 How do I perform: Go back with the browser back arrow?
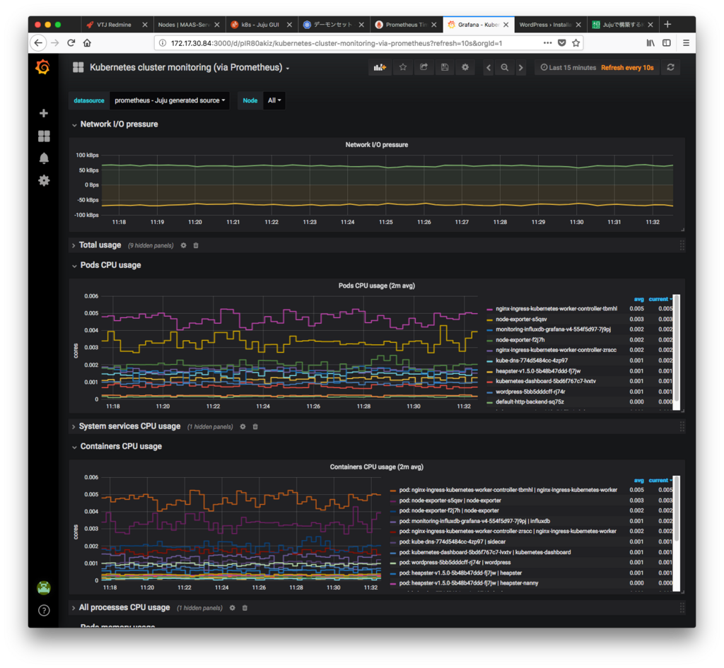38,43
